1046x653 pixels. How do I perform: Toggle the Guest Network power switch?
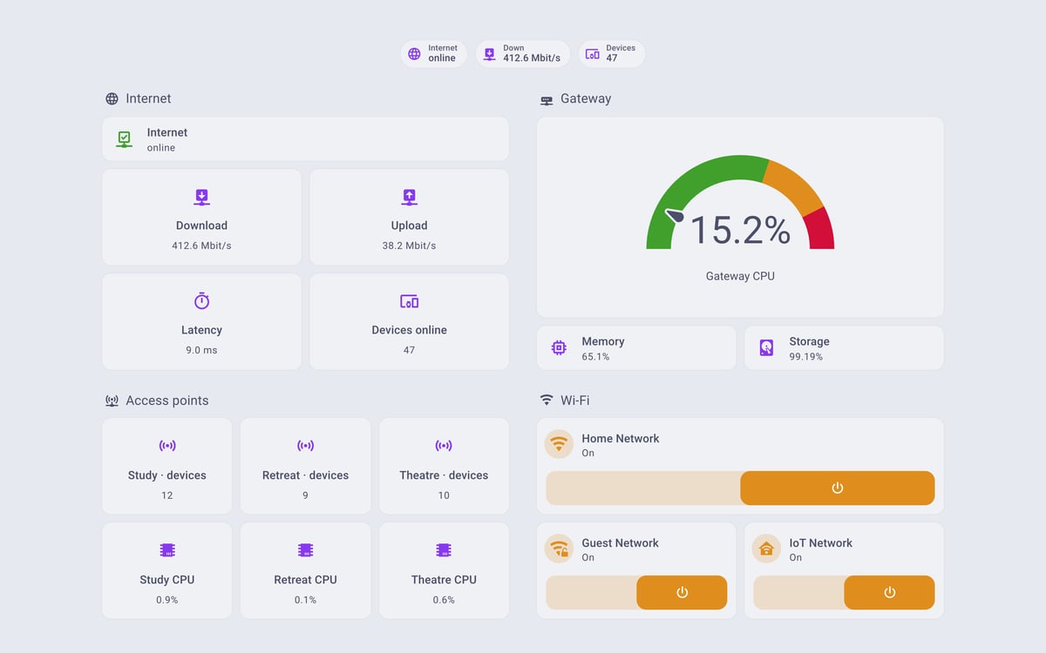click(x=636, y=592)
